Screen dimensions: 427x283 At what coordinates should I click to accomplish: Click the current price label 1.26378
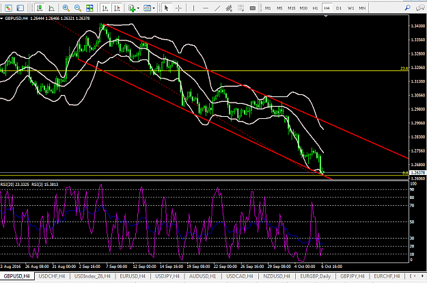point(417,173)
